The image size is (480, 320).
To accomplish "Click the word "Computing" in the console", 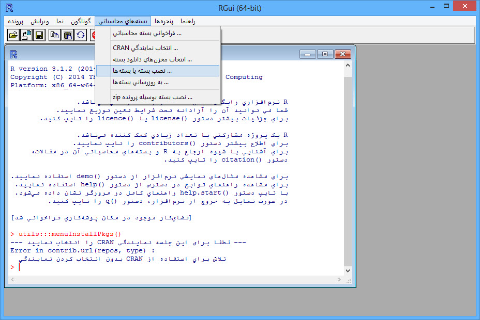I will [244, 77].
